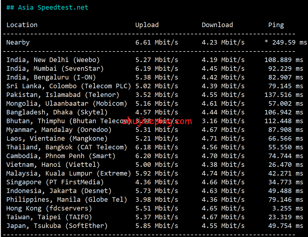Select the India, New Delhi (Weebo) entry
308x237 pixels.
53,60
